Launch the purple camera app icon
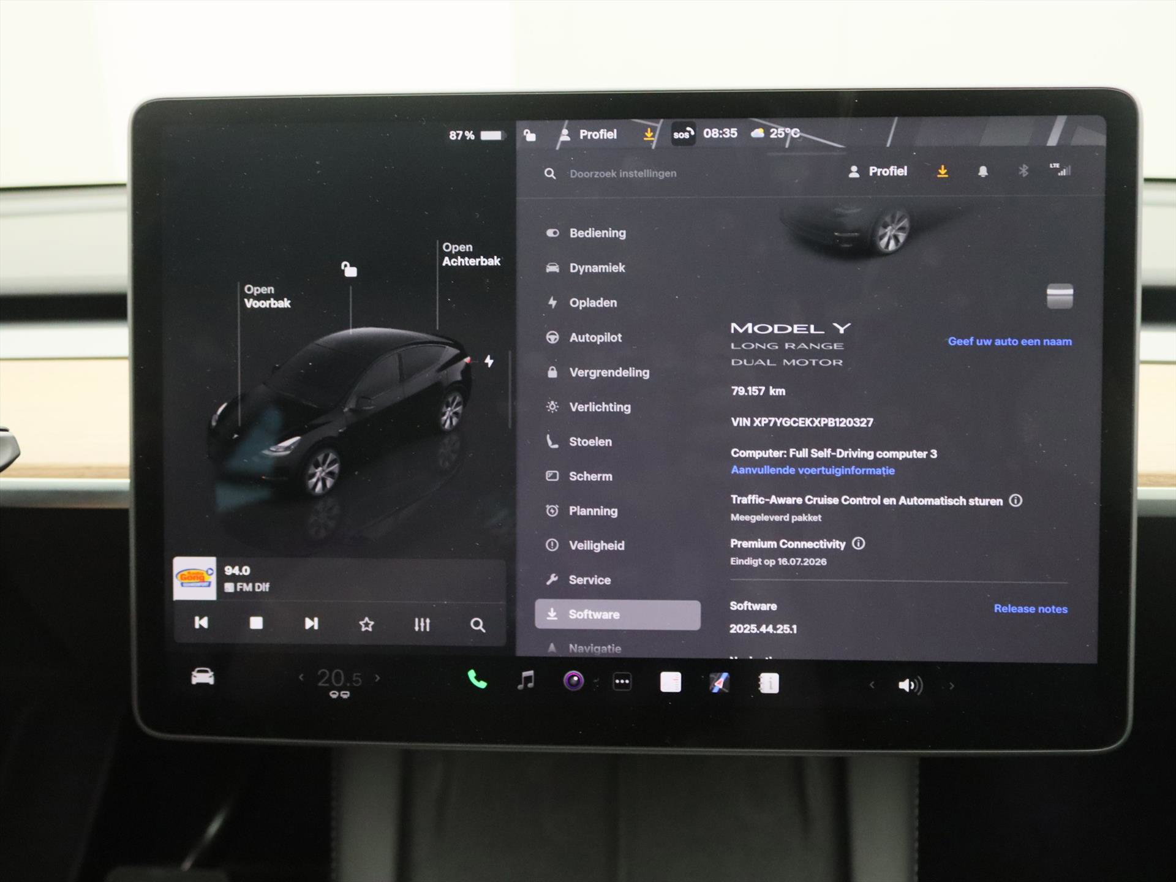The height and width of the screenshot is (882, 1176). pos(573,680)
